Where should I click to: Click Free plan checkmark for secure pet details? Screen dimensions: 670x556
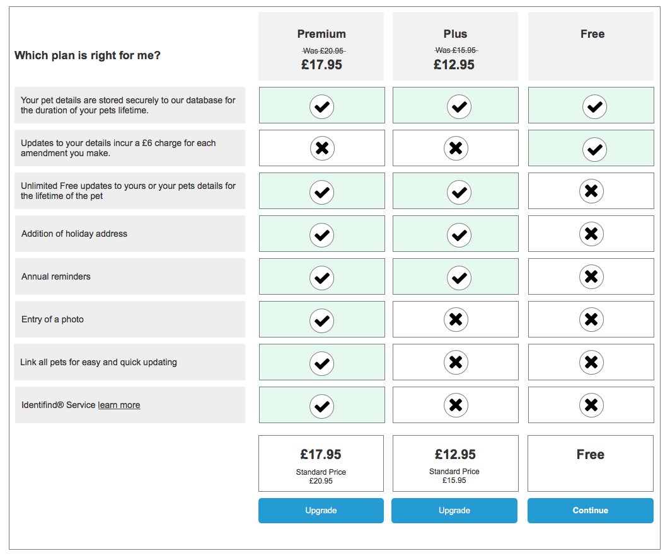594,107
